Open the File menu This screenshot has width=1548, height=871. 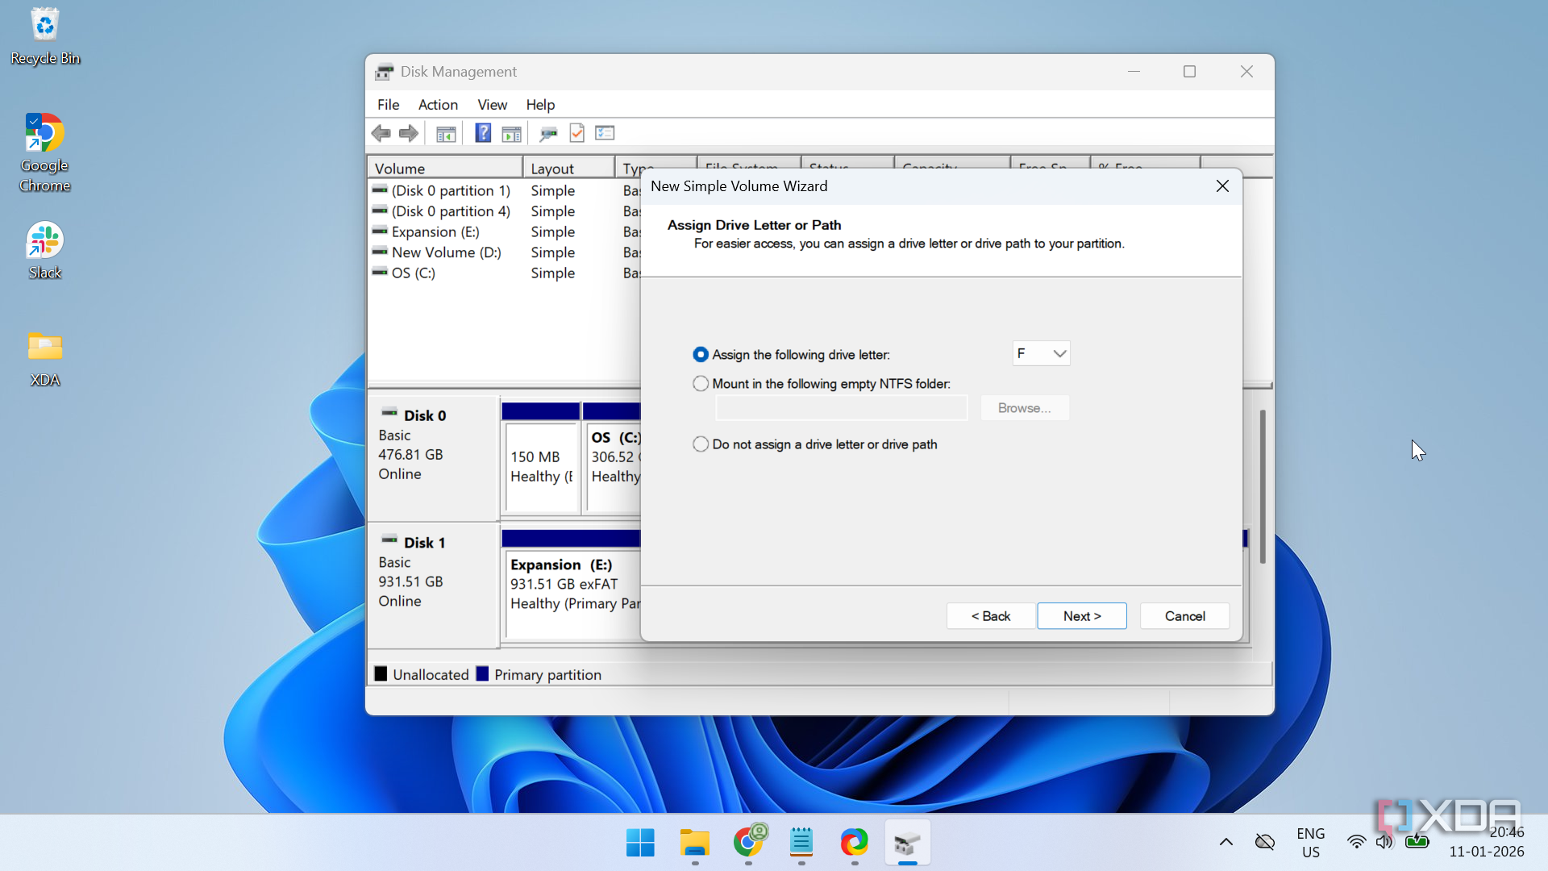(388, 105)
